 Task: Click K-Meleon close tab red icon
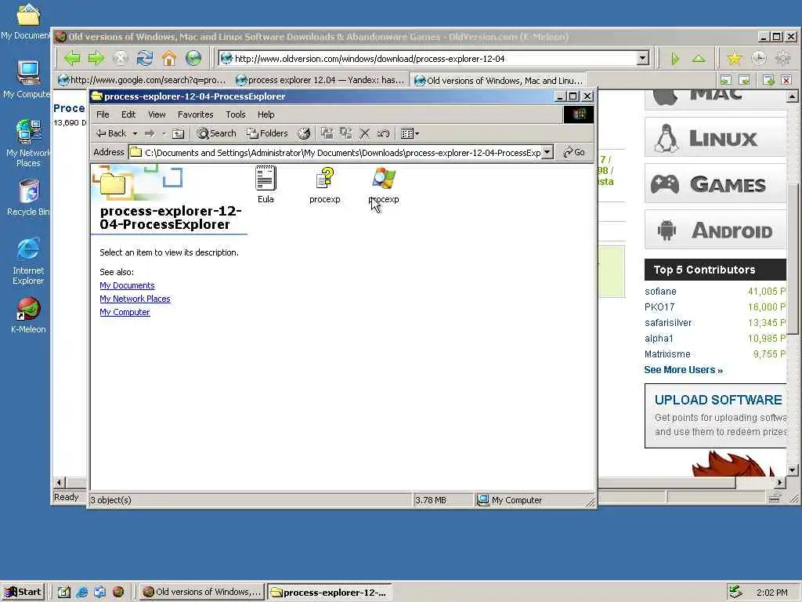tap(786, 81)
